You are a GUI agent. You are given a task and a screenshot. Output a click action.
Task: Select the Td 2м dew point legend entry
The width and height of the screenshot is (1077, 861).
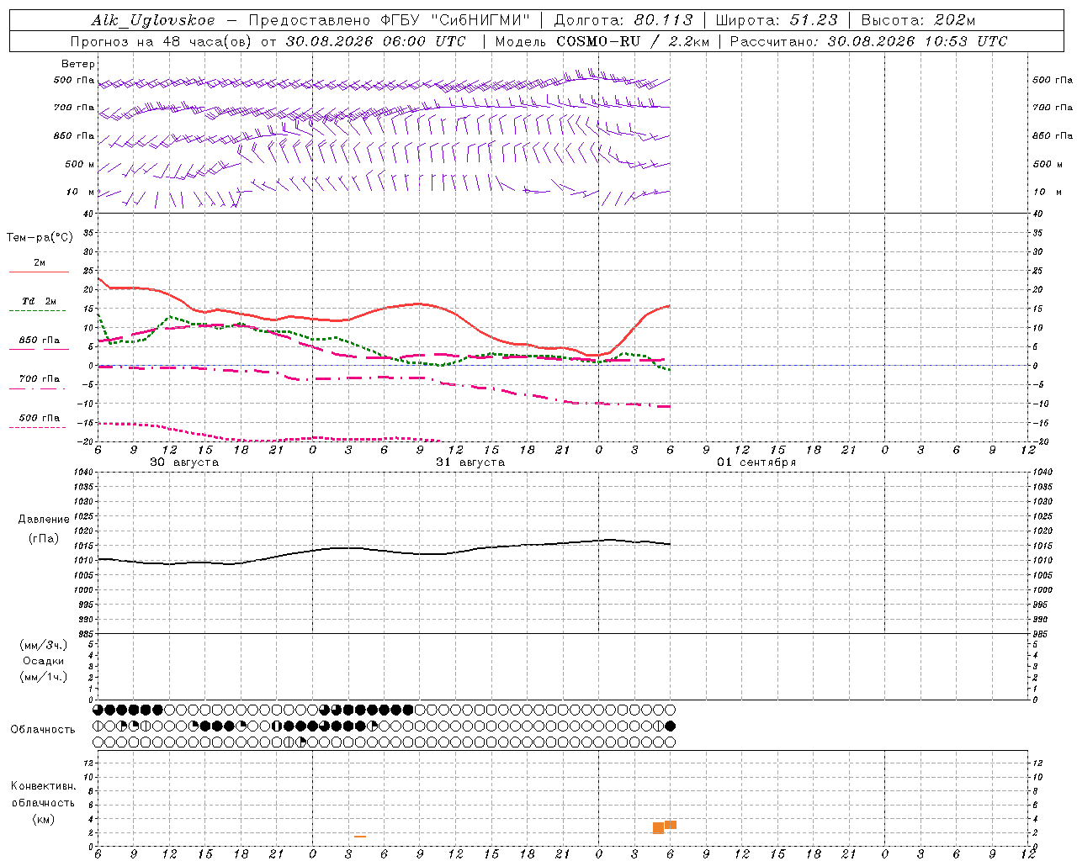[39, 301]
